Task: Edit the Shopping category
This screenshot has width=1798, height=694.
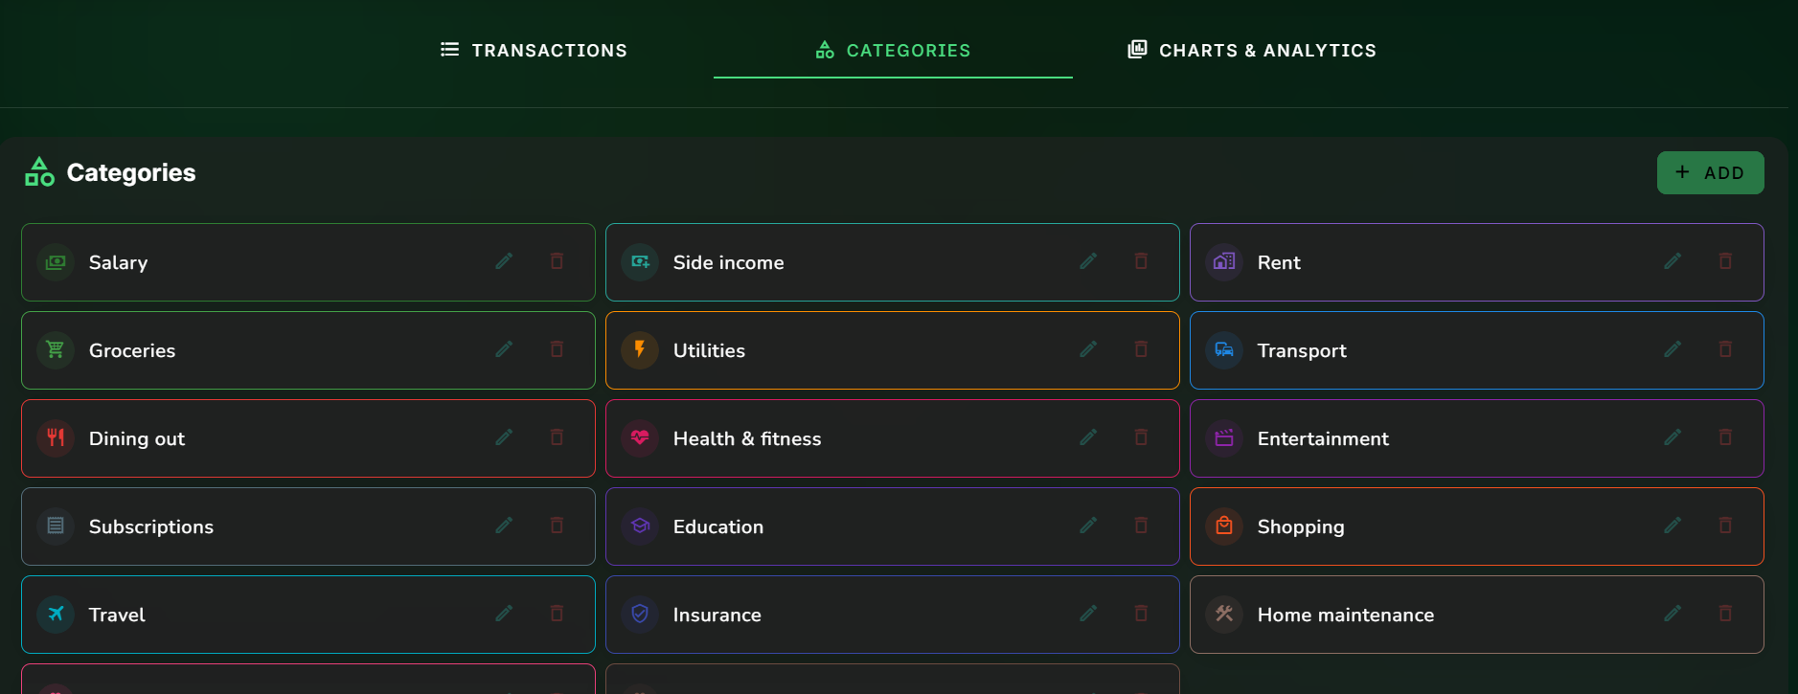Action: 1673,526
